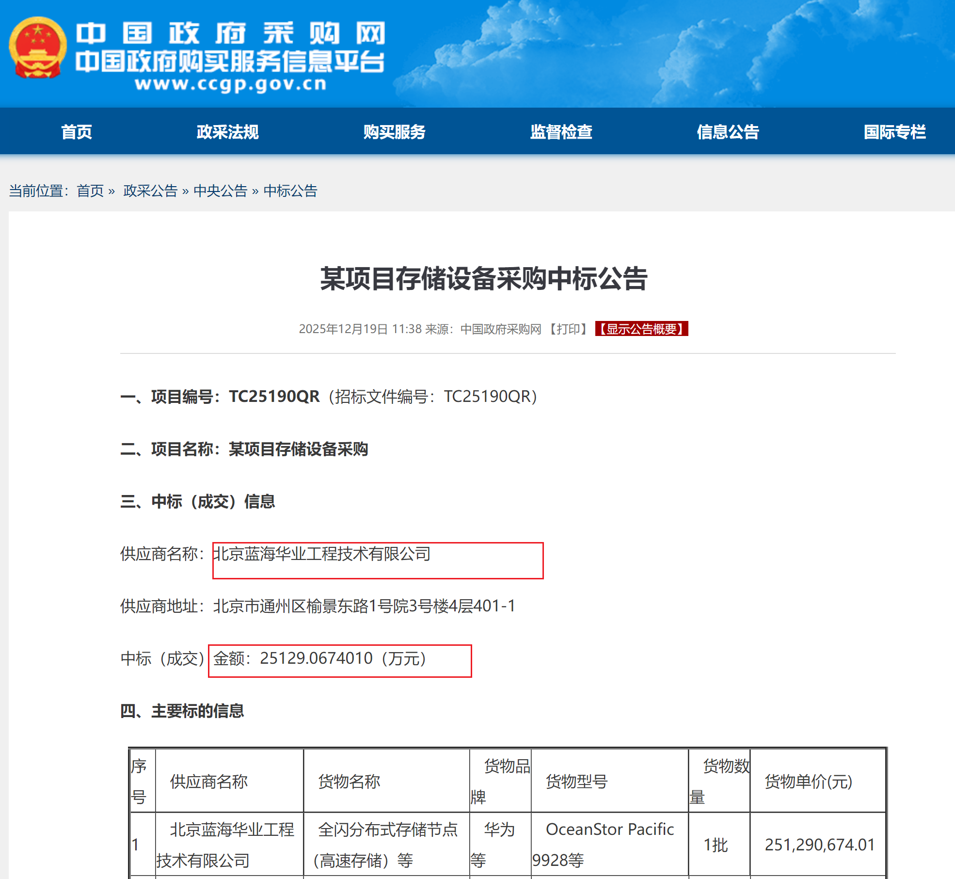Open the 信息公告 navigation item
Image resolution: width=955 pixels, height=879 pixels.
click(728, 132)
